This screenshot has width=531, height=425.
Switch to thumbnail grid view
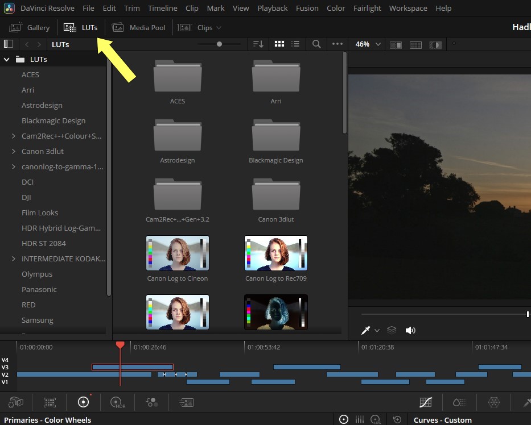[x=279, y=44]
